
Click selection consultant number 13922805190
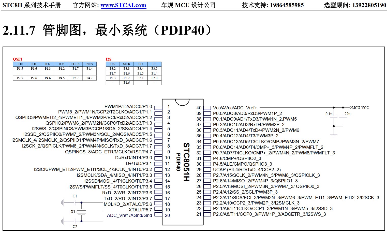coord(369,5)
